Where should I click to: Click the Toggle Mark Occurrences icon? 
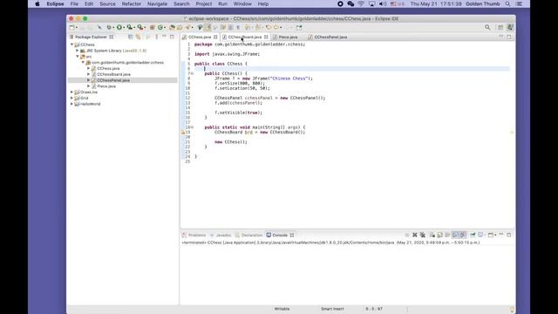click(x=208, y=27)
